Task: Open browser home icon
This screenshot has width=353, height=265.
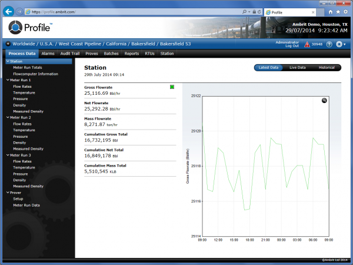Action: 331,12
